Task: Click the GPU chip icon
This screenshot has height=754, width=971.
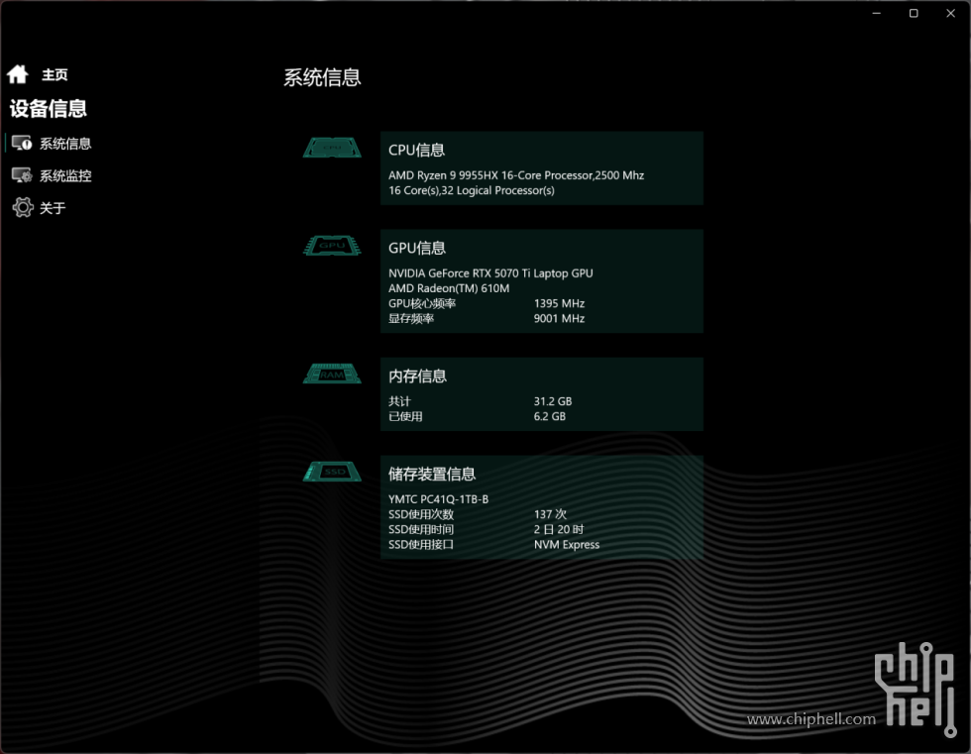Action: (x=332, y=245)
